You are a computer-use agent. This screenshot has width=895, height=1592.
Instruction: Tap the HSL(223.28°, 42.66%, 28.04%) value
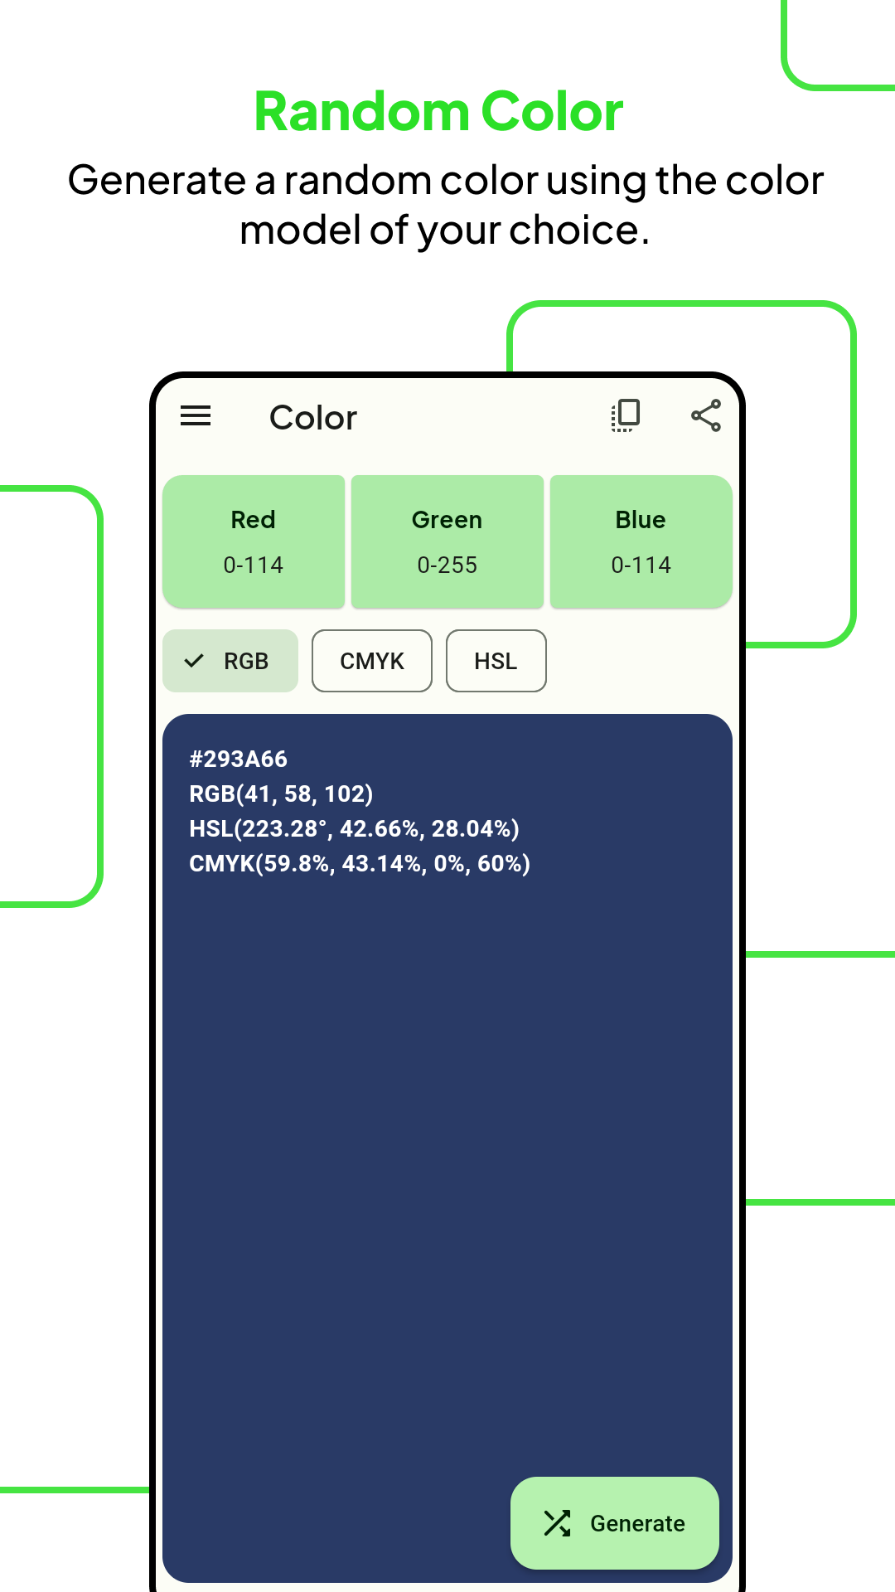[x=355, y=828]
